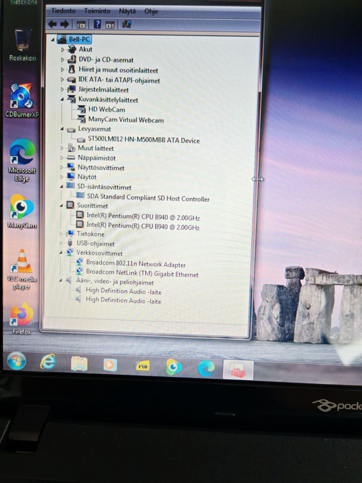Click Internet Explorer in the taskbar
The height and width of the screenshot is (483, 362).
click(x=48, y=362)
